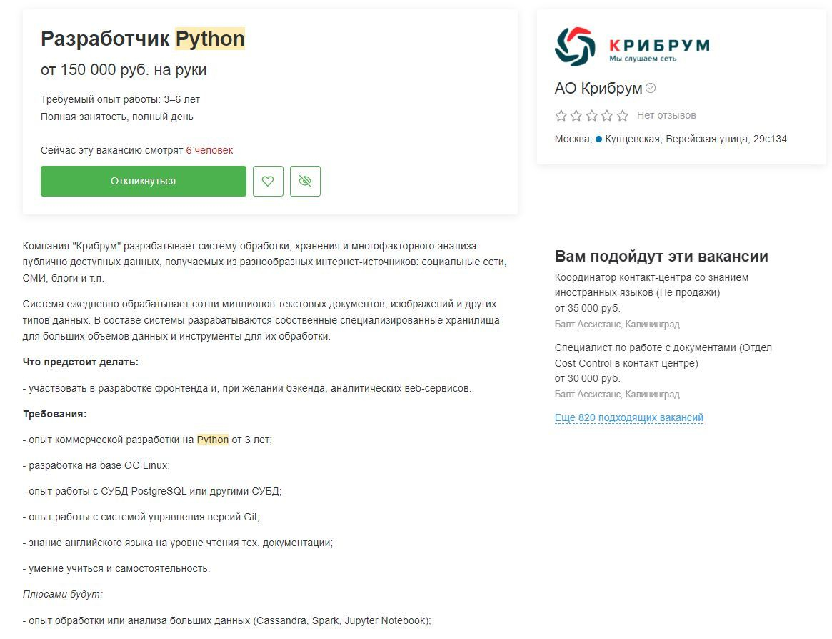Click the Нет отзывов reviews text
This screenshot has height=639, width=832.
coord(666,115)
